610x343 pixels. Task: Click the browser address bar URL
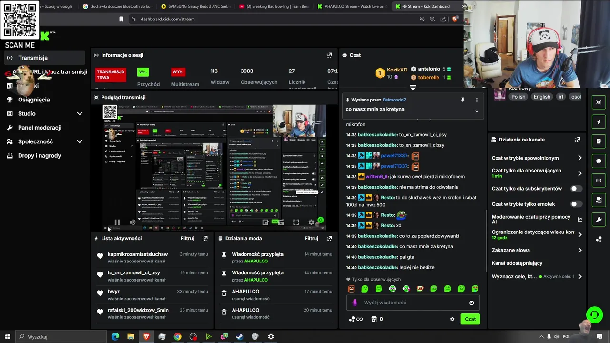coord(167,19)
